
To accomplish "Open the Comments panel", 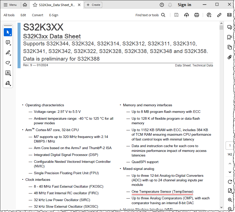I will click(229, 27).
